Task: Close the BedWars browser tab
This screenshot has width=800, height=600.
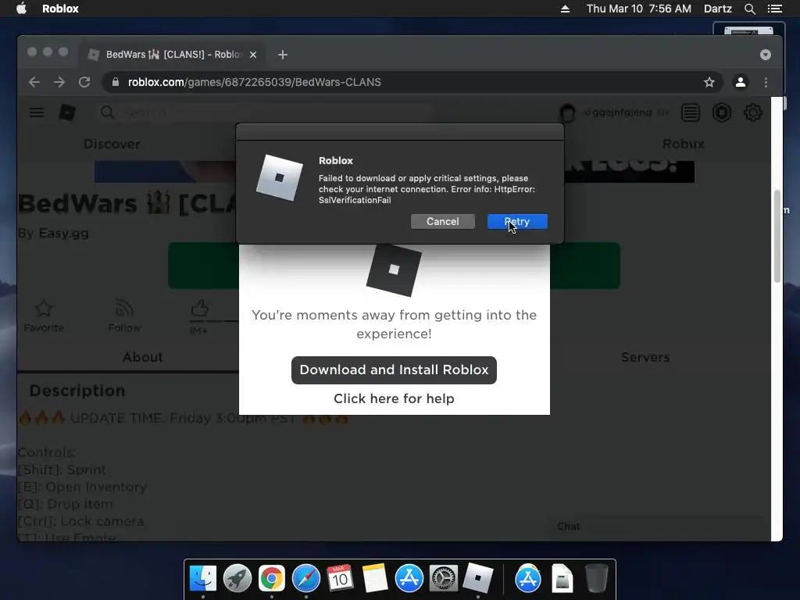Action: (253, 55)
